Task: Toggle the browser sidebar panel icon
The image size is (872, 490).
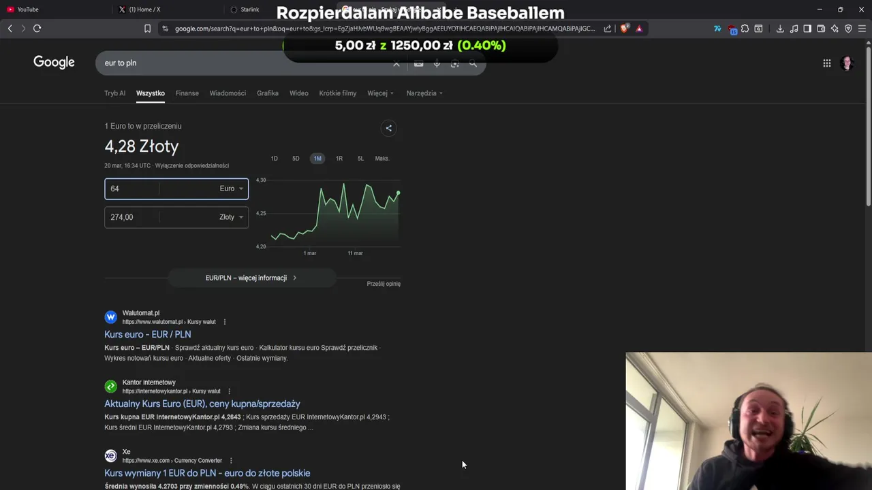Action: [807, 29]
